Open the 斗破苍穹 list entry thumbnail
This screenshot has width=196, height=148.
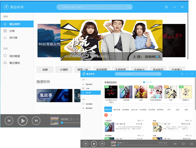(x=109, y=127)
